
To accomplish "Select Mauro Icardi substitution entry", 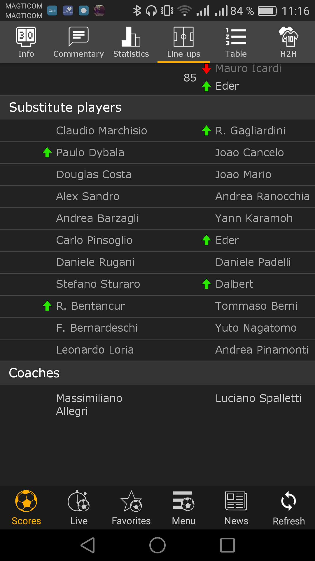I will click(248, 69).
